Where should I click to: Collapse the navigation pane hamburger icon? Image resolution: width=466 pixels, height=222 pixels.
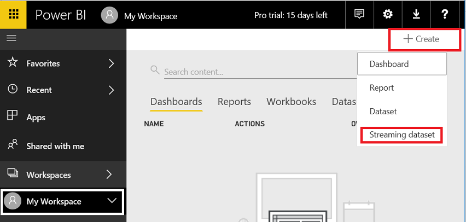(11, 38)
